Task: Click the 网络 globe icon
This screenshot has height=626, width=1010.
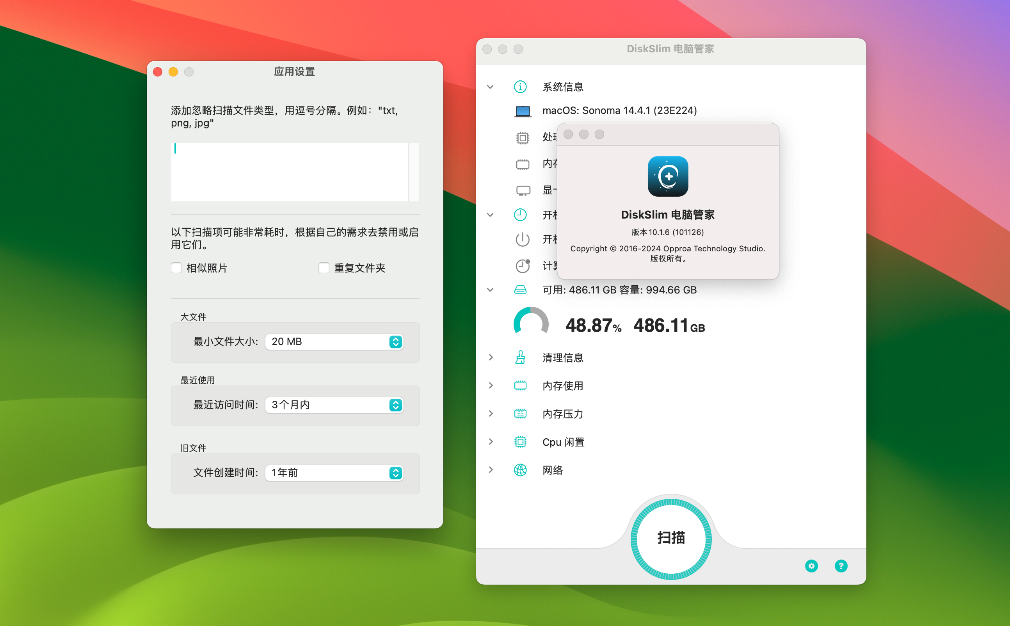Action: click(520, 470)
